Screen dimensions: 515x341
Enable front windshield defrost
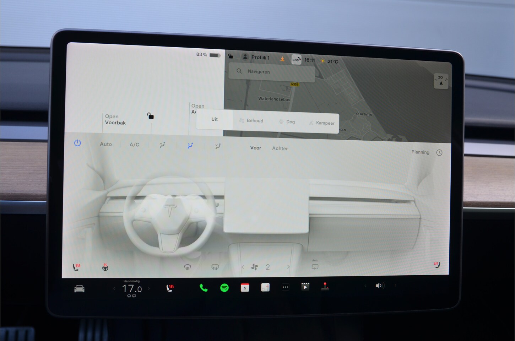[188, 267]
